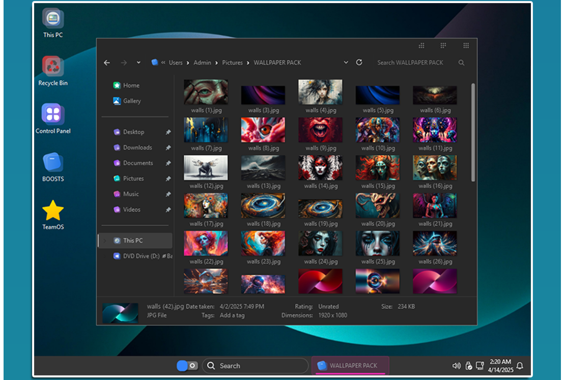
Task: Click the Add a tag link
Action: (x=232, y=315)
